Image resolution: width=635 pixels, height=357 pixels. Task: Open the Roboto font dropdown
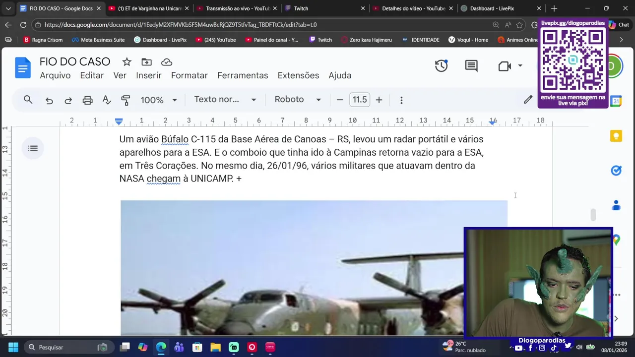[x=298, y=100]
